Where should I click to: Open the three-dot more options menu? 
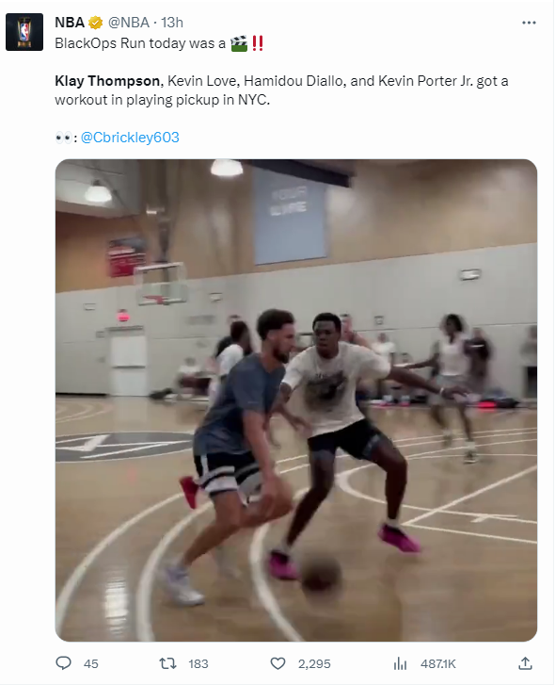coord(529,23)
